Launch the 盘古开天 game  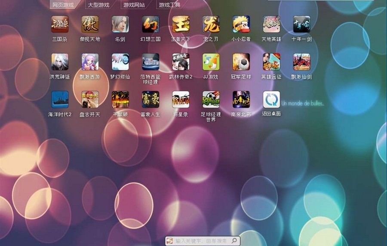coord(90,99)
